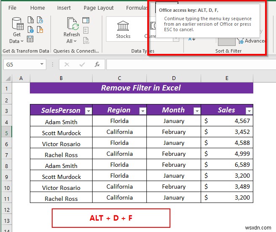Click the From Table/Range icon

(x=30, y=39)
